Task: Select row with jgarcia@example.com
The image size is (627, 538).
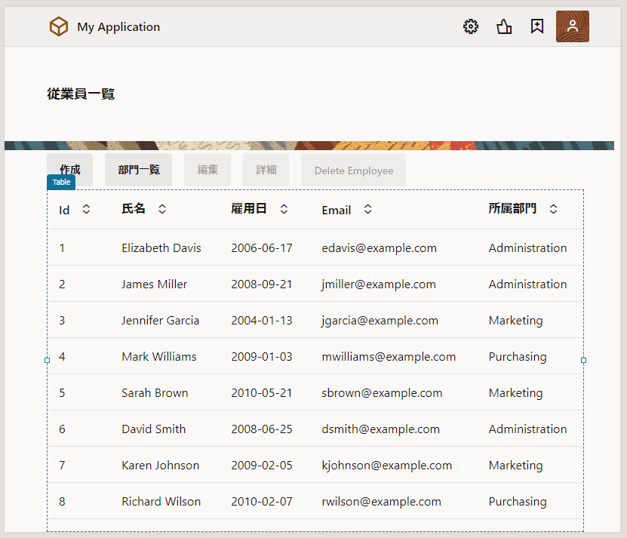Action: [x=380, y=320]
